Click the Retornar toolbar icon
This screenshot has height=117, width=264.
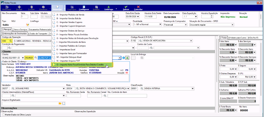click(7, 7)
